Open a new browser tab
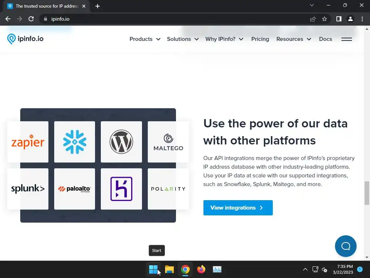The image size is (370, 278). (x=98, y=6)
